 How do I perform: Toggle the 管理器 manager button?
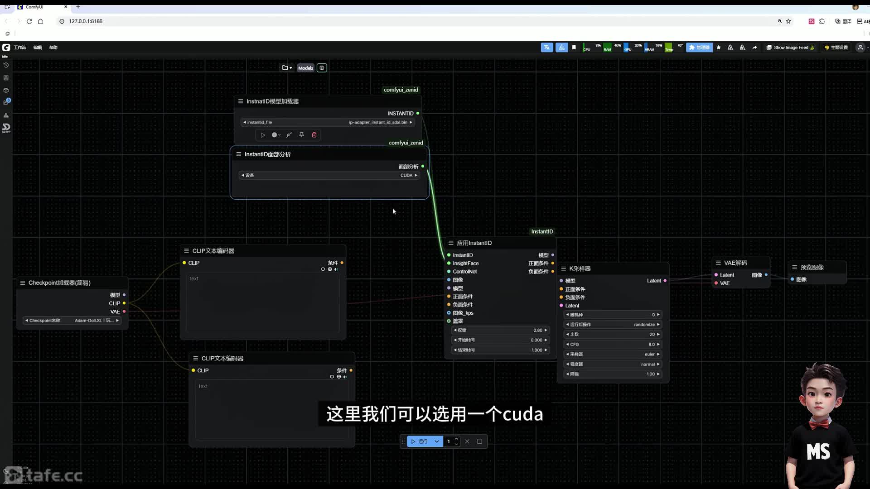[699, 48]
